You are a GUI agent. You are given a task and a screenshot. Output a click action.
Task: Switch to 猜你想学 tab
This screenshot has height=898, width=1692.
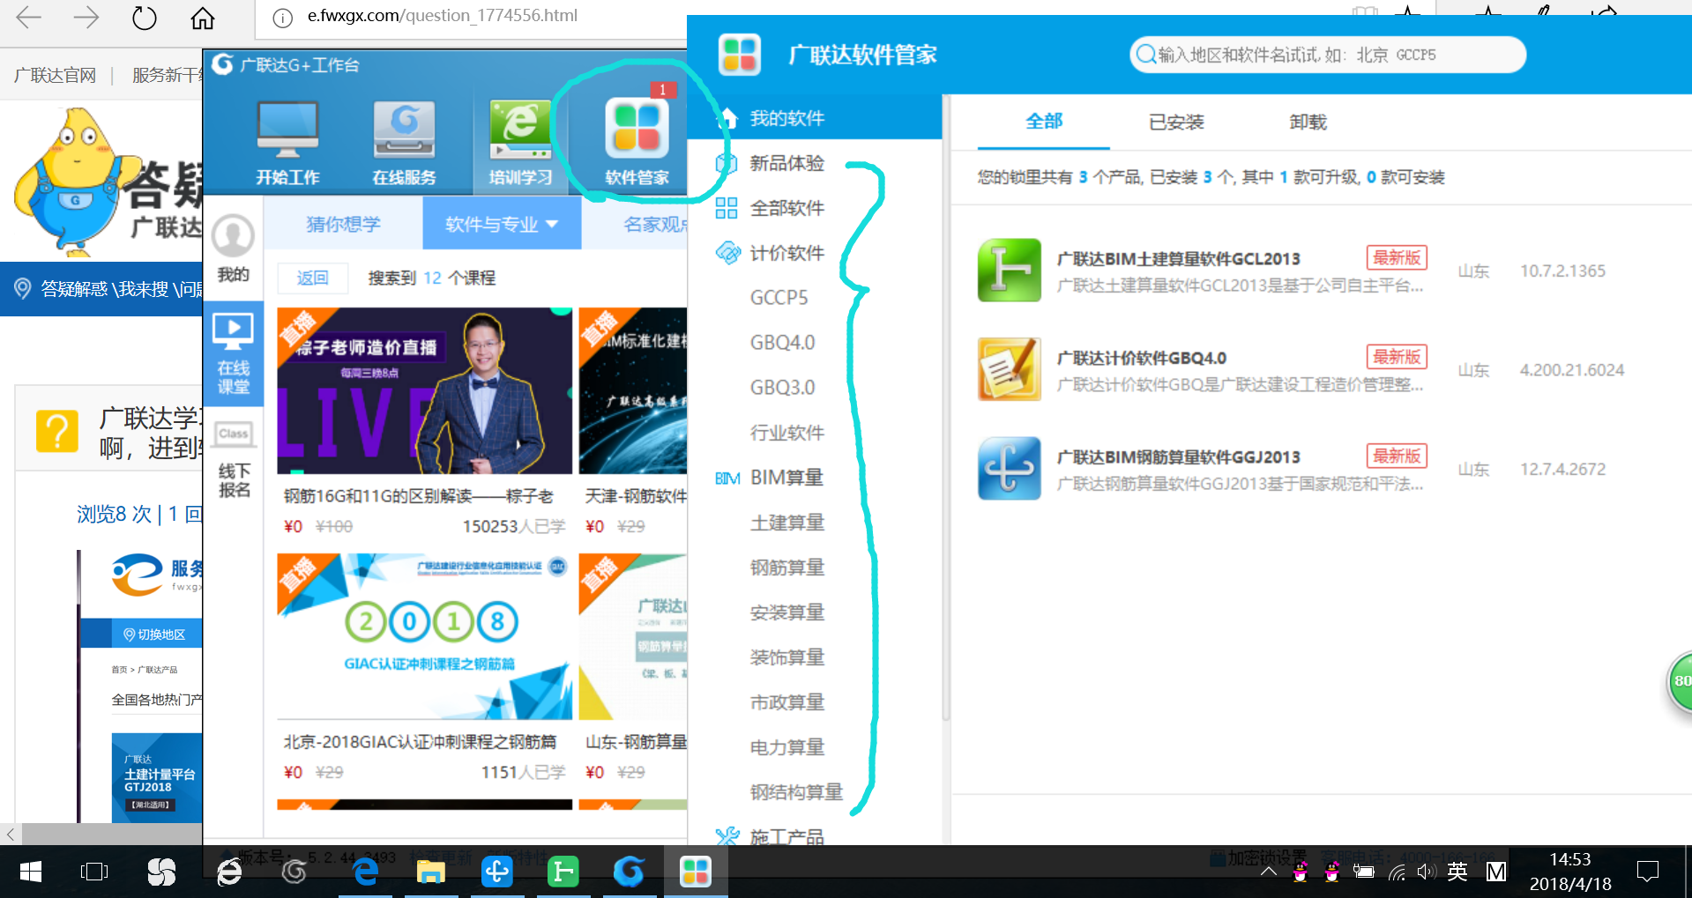pyautogui.click(x=343, y=224)
